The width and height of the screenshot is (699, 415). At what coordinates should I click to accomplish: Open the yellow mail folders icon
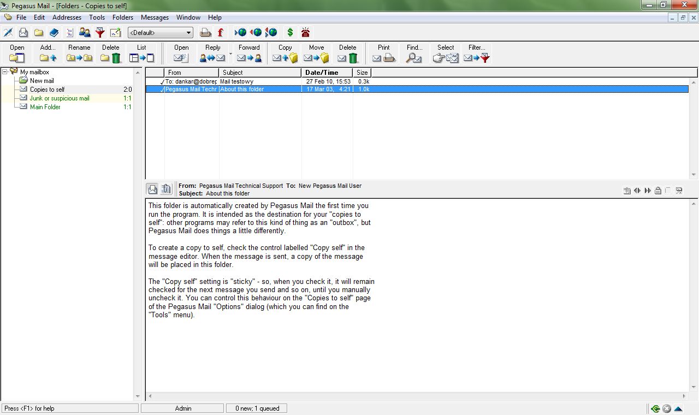[x=39, y=33]
